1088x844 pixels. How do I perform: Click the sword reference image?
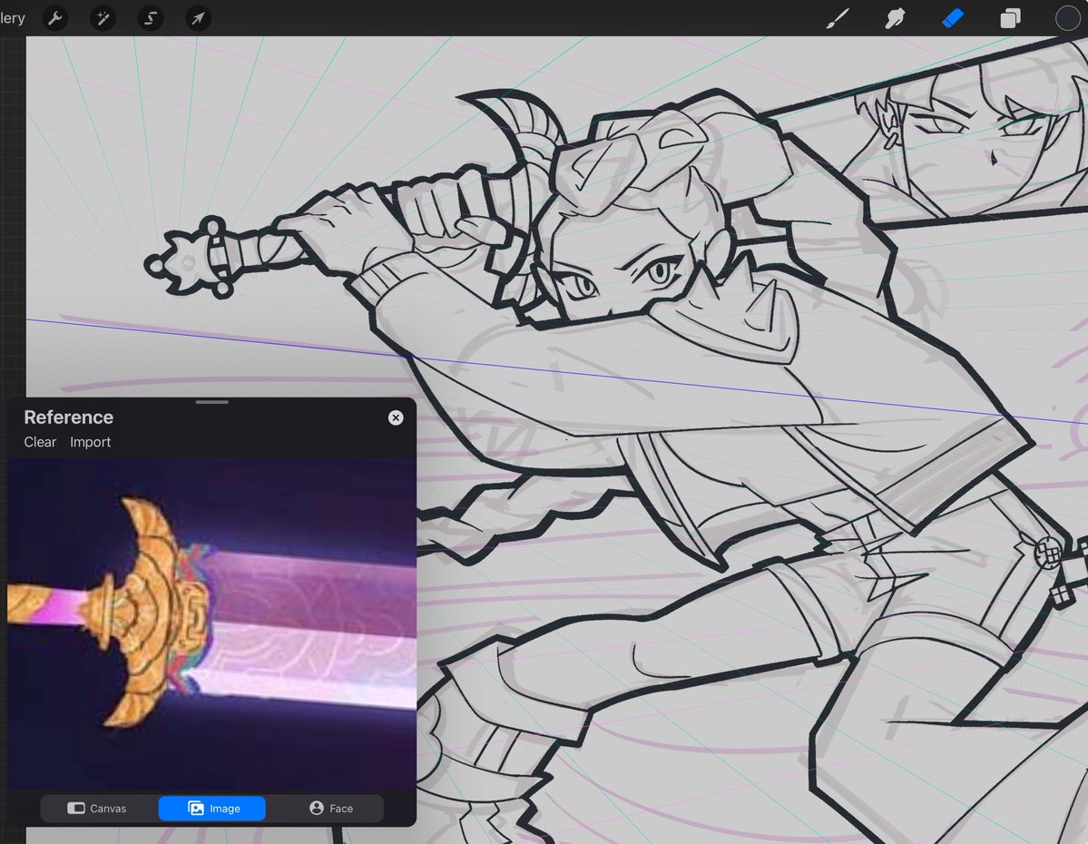[211, 623]
